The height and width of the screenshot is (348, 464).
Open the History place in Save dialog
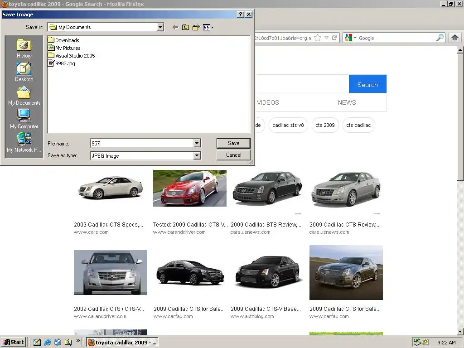(24, 48)
